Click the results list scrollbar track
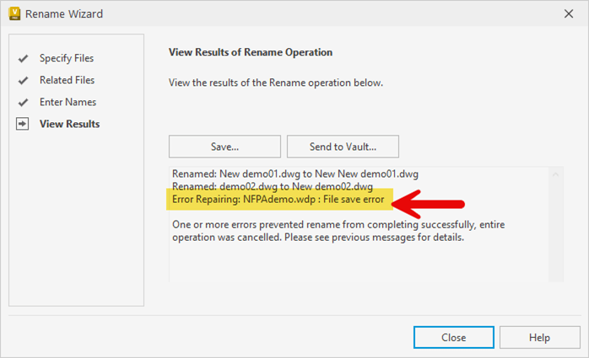 [556, 223]
